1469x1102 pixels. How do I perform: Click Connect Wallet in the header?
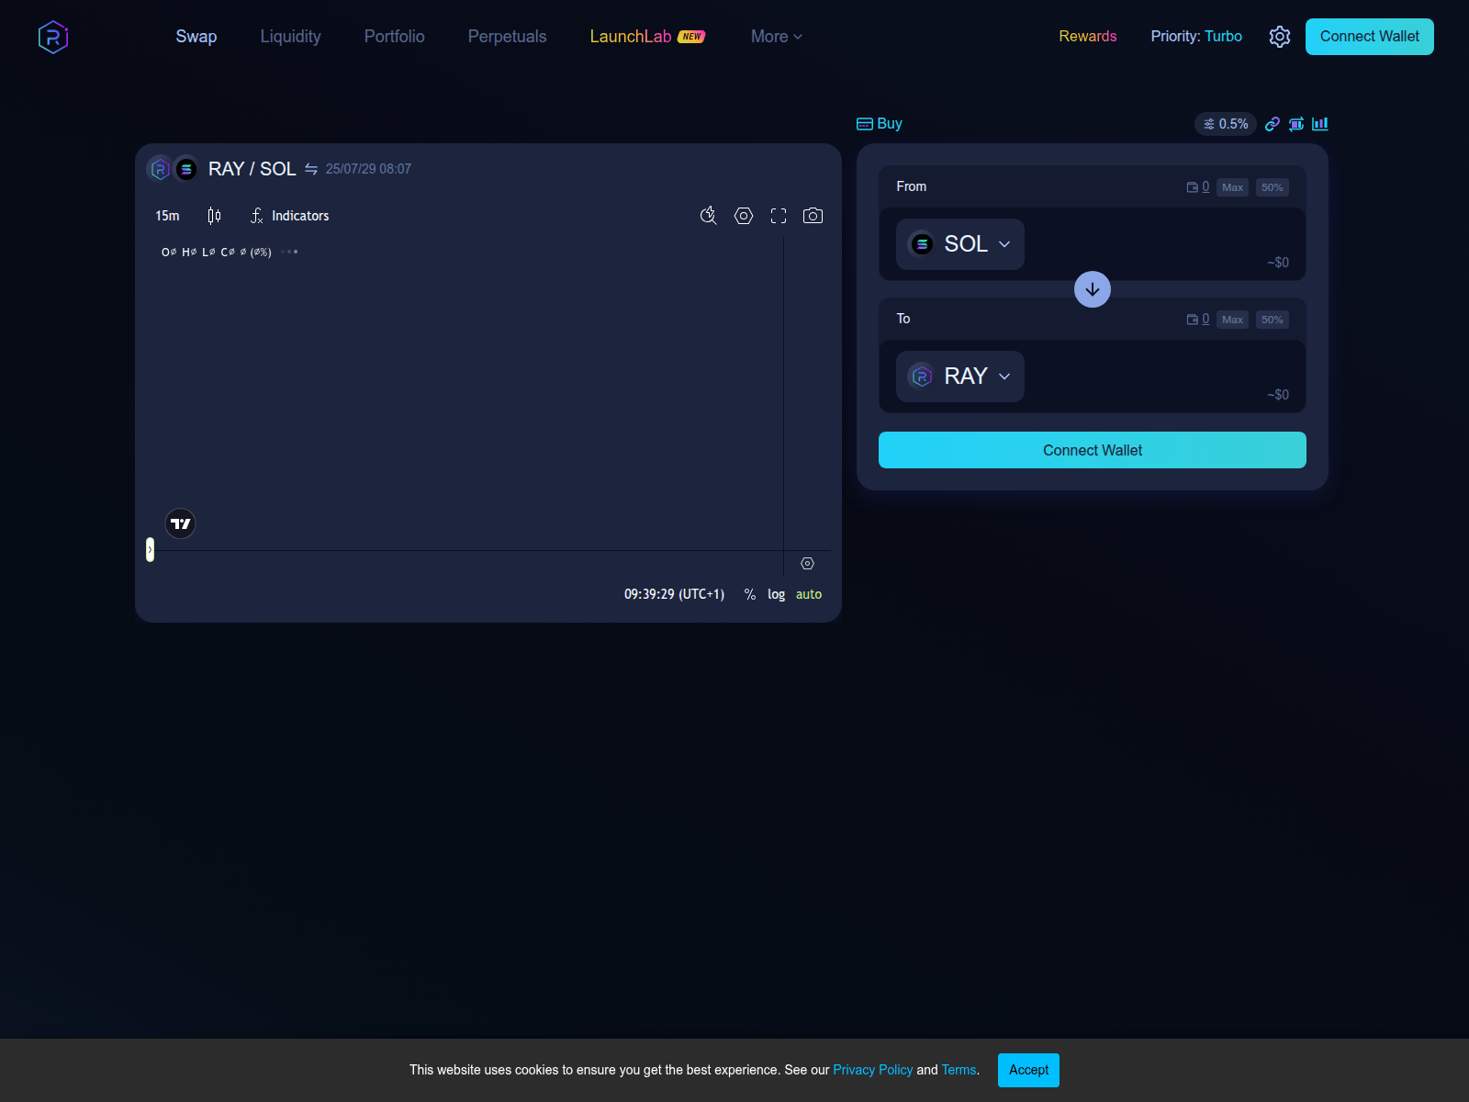1370,37
